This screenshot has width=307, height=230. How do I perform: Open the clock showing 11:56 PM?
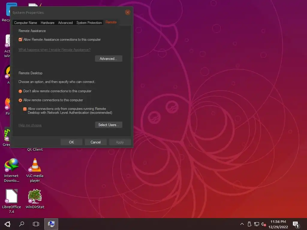coord(278,224)
